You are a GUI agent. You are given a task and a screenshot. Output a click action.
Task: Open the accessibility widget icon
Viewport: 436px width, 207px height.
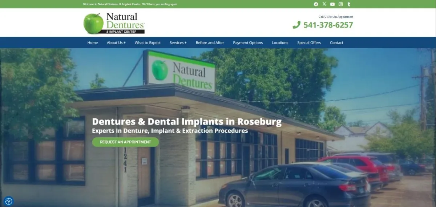(9, 201)
